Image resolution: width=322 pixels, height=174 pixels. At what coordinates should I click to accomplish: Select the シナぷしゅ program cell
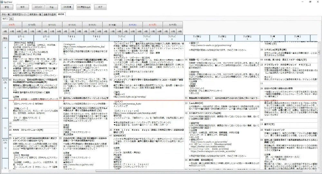click(289, 52)
